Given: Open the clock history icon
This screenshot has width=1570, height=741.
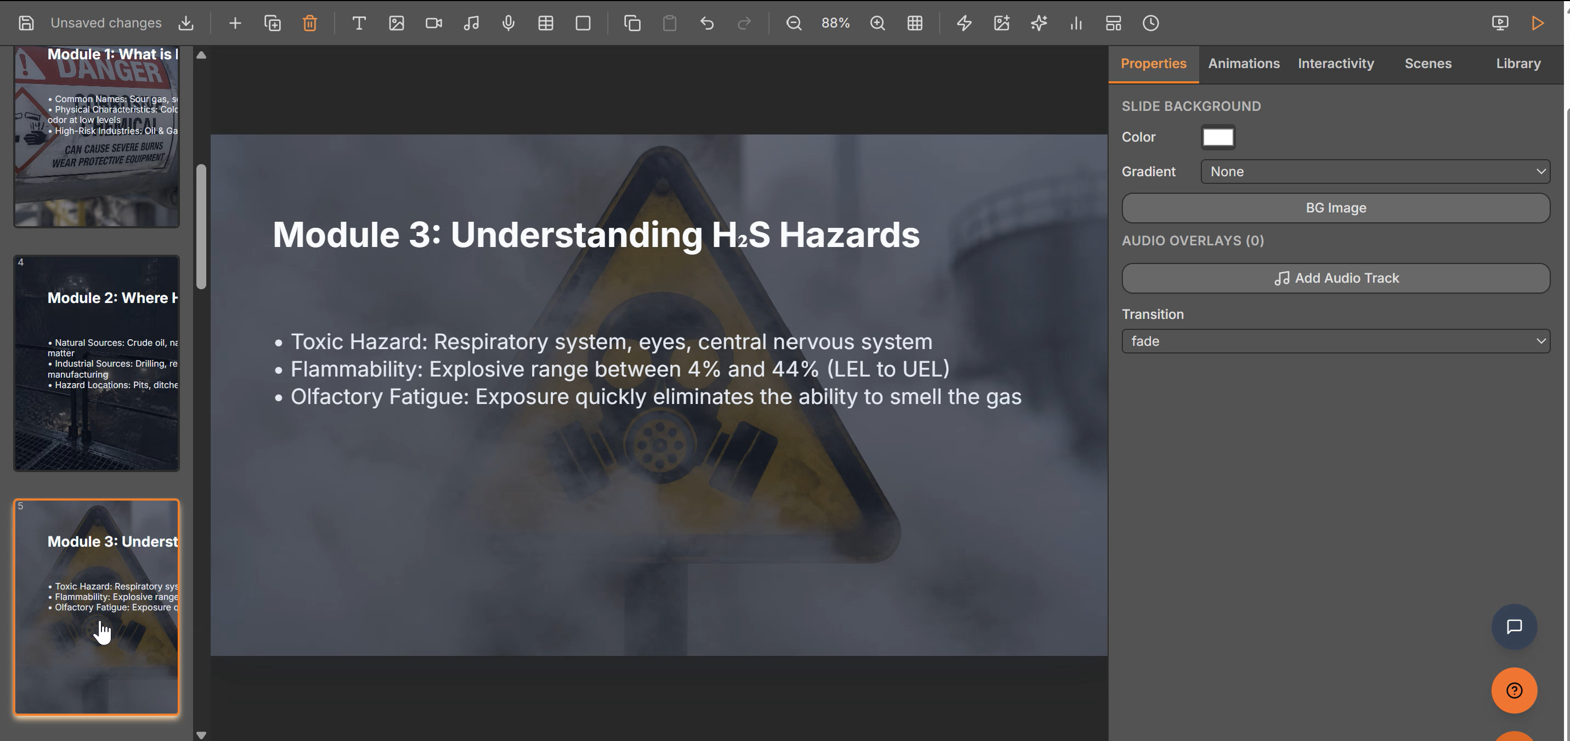Looking at the screenshot, I should coord(1151,23).
